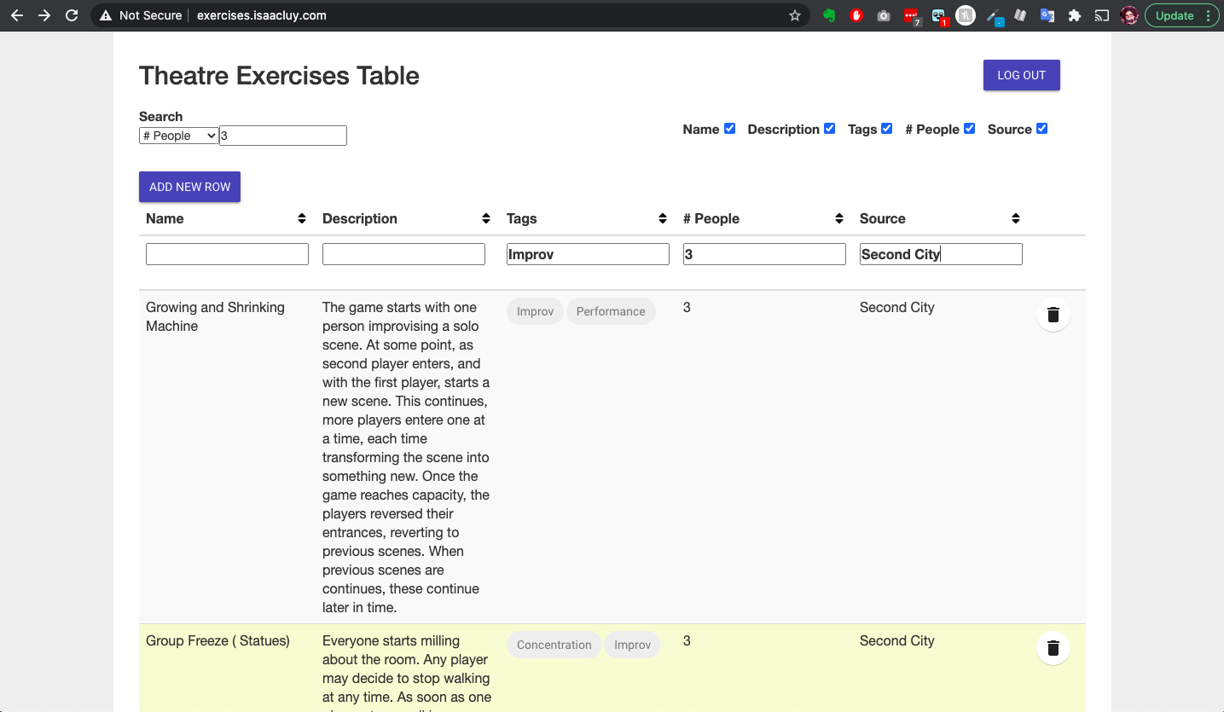
Task: Sort by # People column arrows
Action: click(x=839, y=219)
